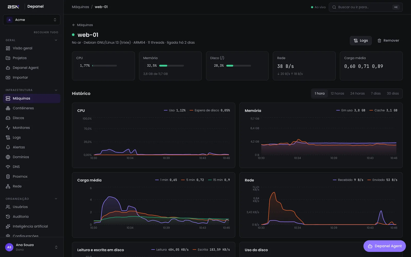The image size is (411, 257).
Task: Go back via the Máquinas arrow link
Action: [x=82, y=25]
